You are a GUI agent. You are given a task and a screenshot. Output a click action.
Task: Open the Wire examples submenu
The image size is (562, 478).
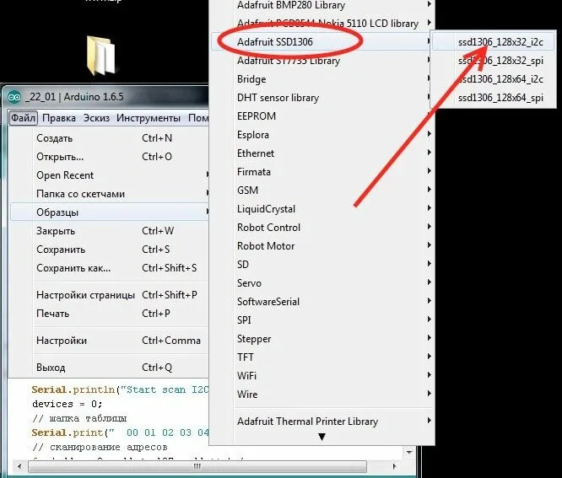pyautogui.click(x=322, y=395)
